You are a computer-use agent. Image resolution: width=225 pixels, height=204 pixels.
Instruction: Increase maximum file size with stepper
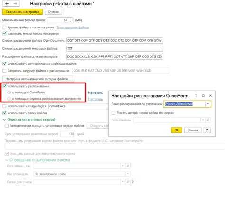pyautogui.click(x=71, y=19)
